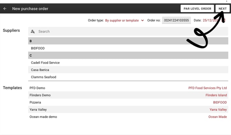
Task: Choose the Pizzeria template
Action: 35,102
